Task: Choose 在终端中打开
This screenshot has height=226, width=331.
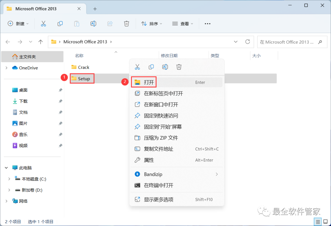Action: (177, 185)
